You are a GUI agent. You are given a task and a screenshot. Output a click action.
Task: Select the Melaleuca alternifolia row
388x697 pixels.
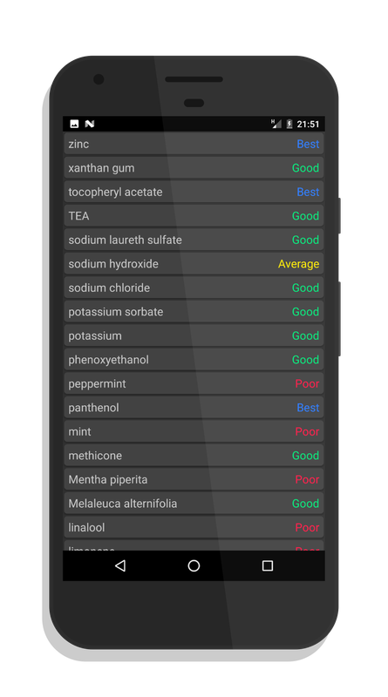[194, 504]
